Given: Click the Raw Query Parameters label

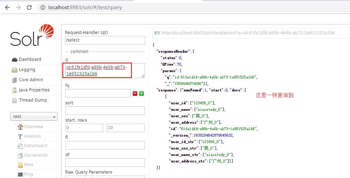Looking at the screenshot, I should [x=89, y=172].
